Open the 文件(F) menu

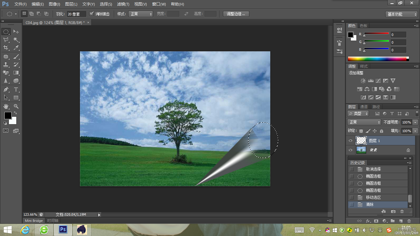[20, 4]
